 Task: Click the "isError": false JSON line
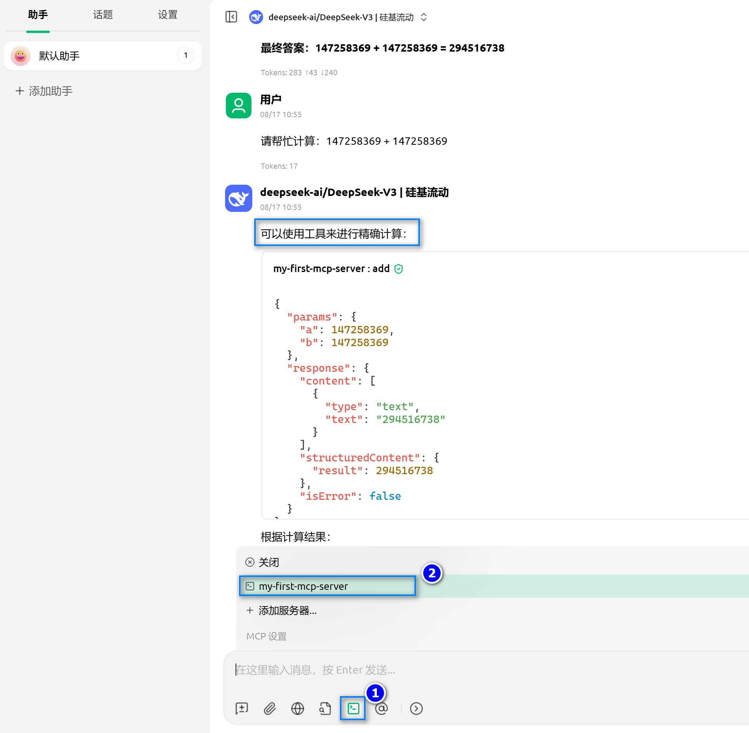pyautogui.click(x=350, y=496)
